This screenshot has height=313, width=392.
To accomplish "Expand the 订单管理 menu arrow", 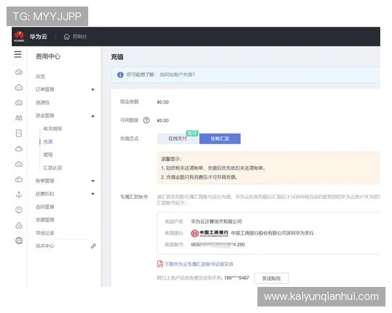I will 93,89.
